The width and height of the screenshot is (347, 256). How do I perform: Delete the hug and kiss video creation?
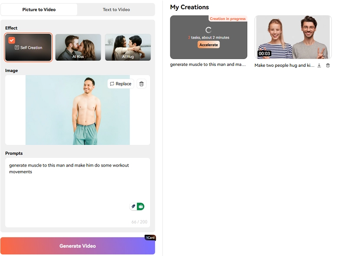coord(328,66)
